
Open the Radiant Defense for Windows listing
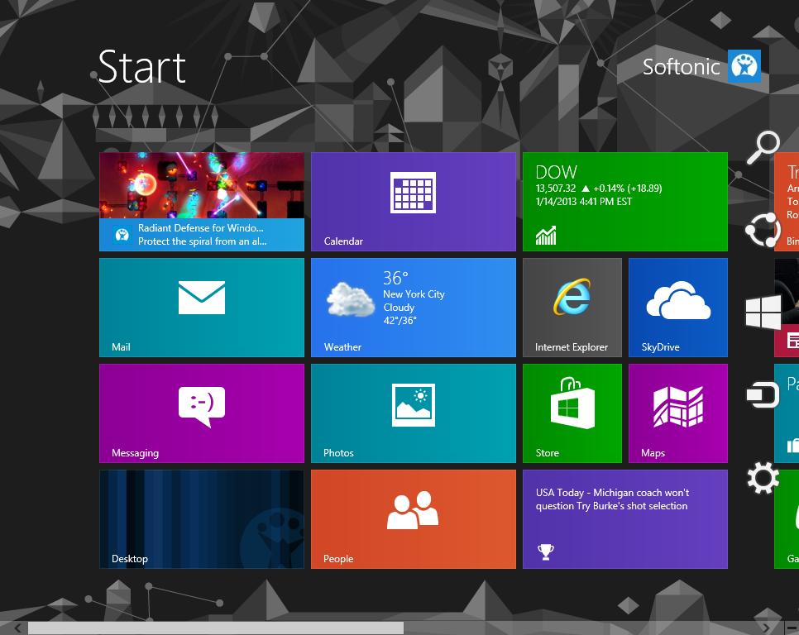pos(201,201)
